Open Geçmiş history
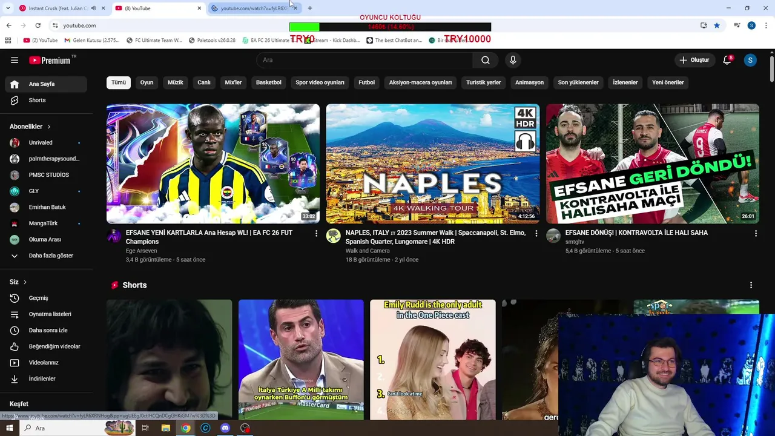 pyautogui.click(x=46, y=298)
